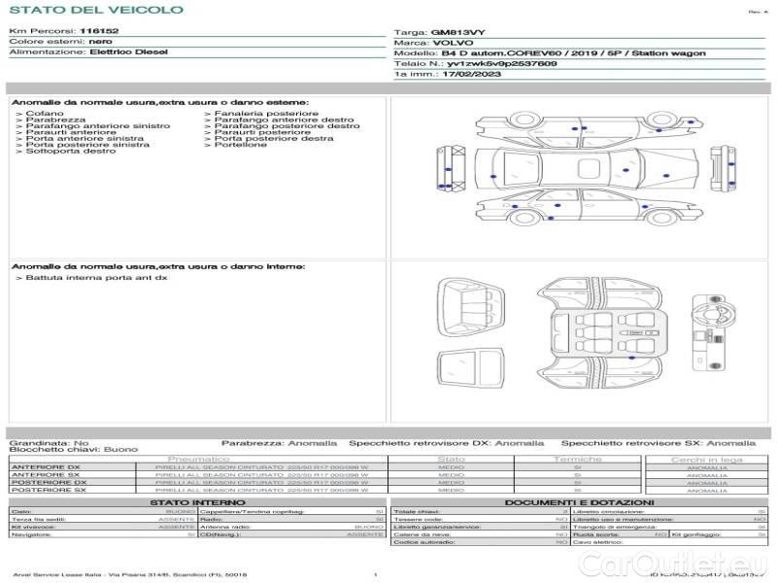Screen dimensions: 777x583
Task: Click the Pneumatico column header
Action: [x=198, y=459]
